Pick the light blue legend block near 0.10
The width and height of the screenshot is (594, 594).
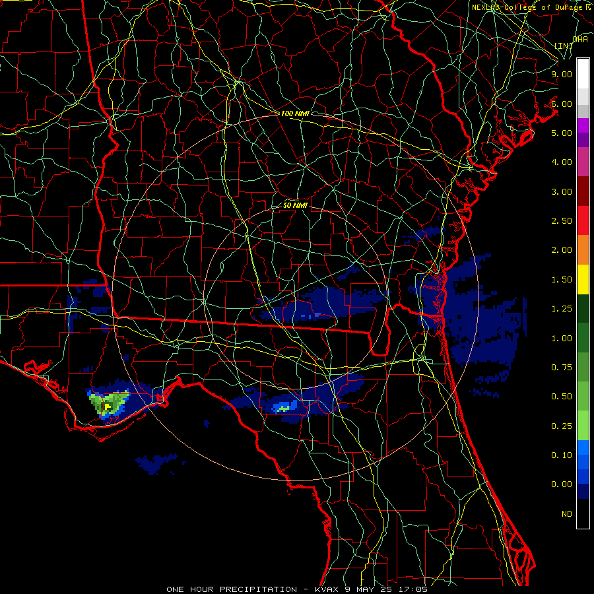[x=583, y=447]
